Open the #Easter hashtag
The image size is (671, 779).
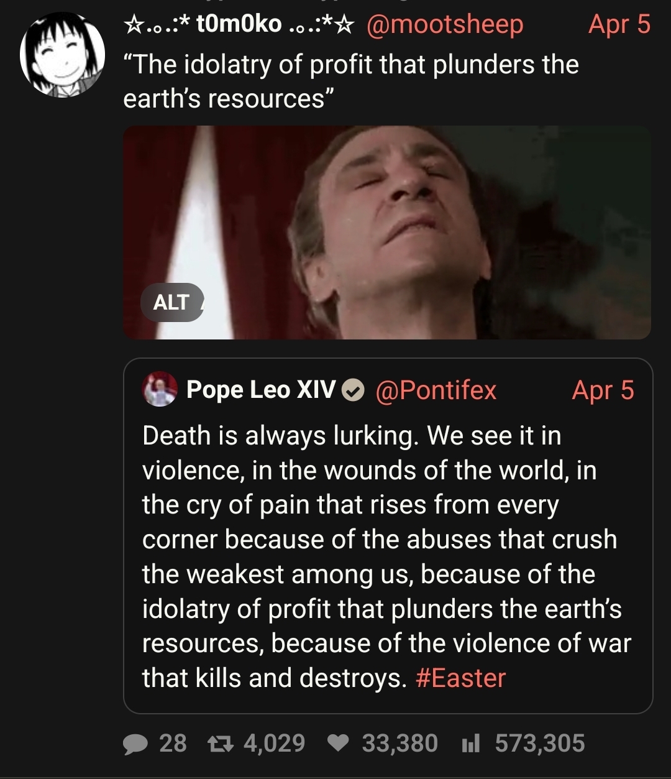point(460,678)
